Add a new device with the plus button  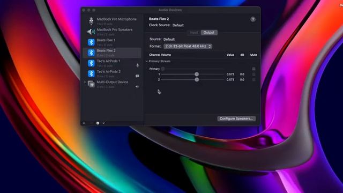[84, 123]
